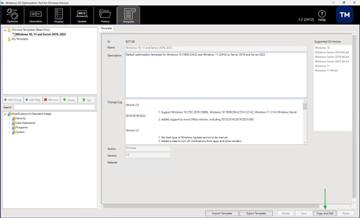Click Change Log scrollbar up arrow

pos(305,101)
